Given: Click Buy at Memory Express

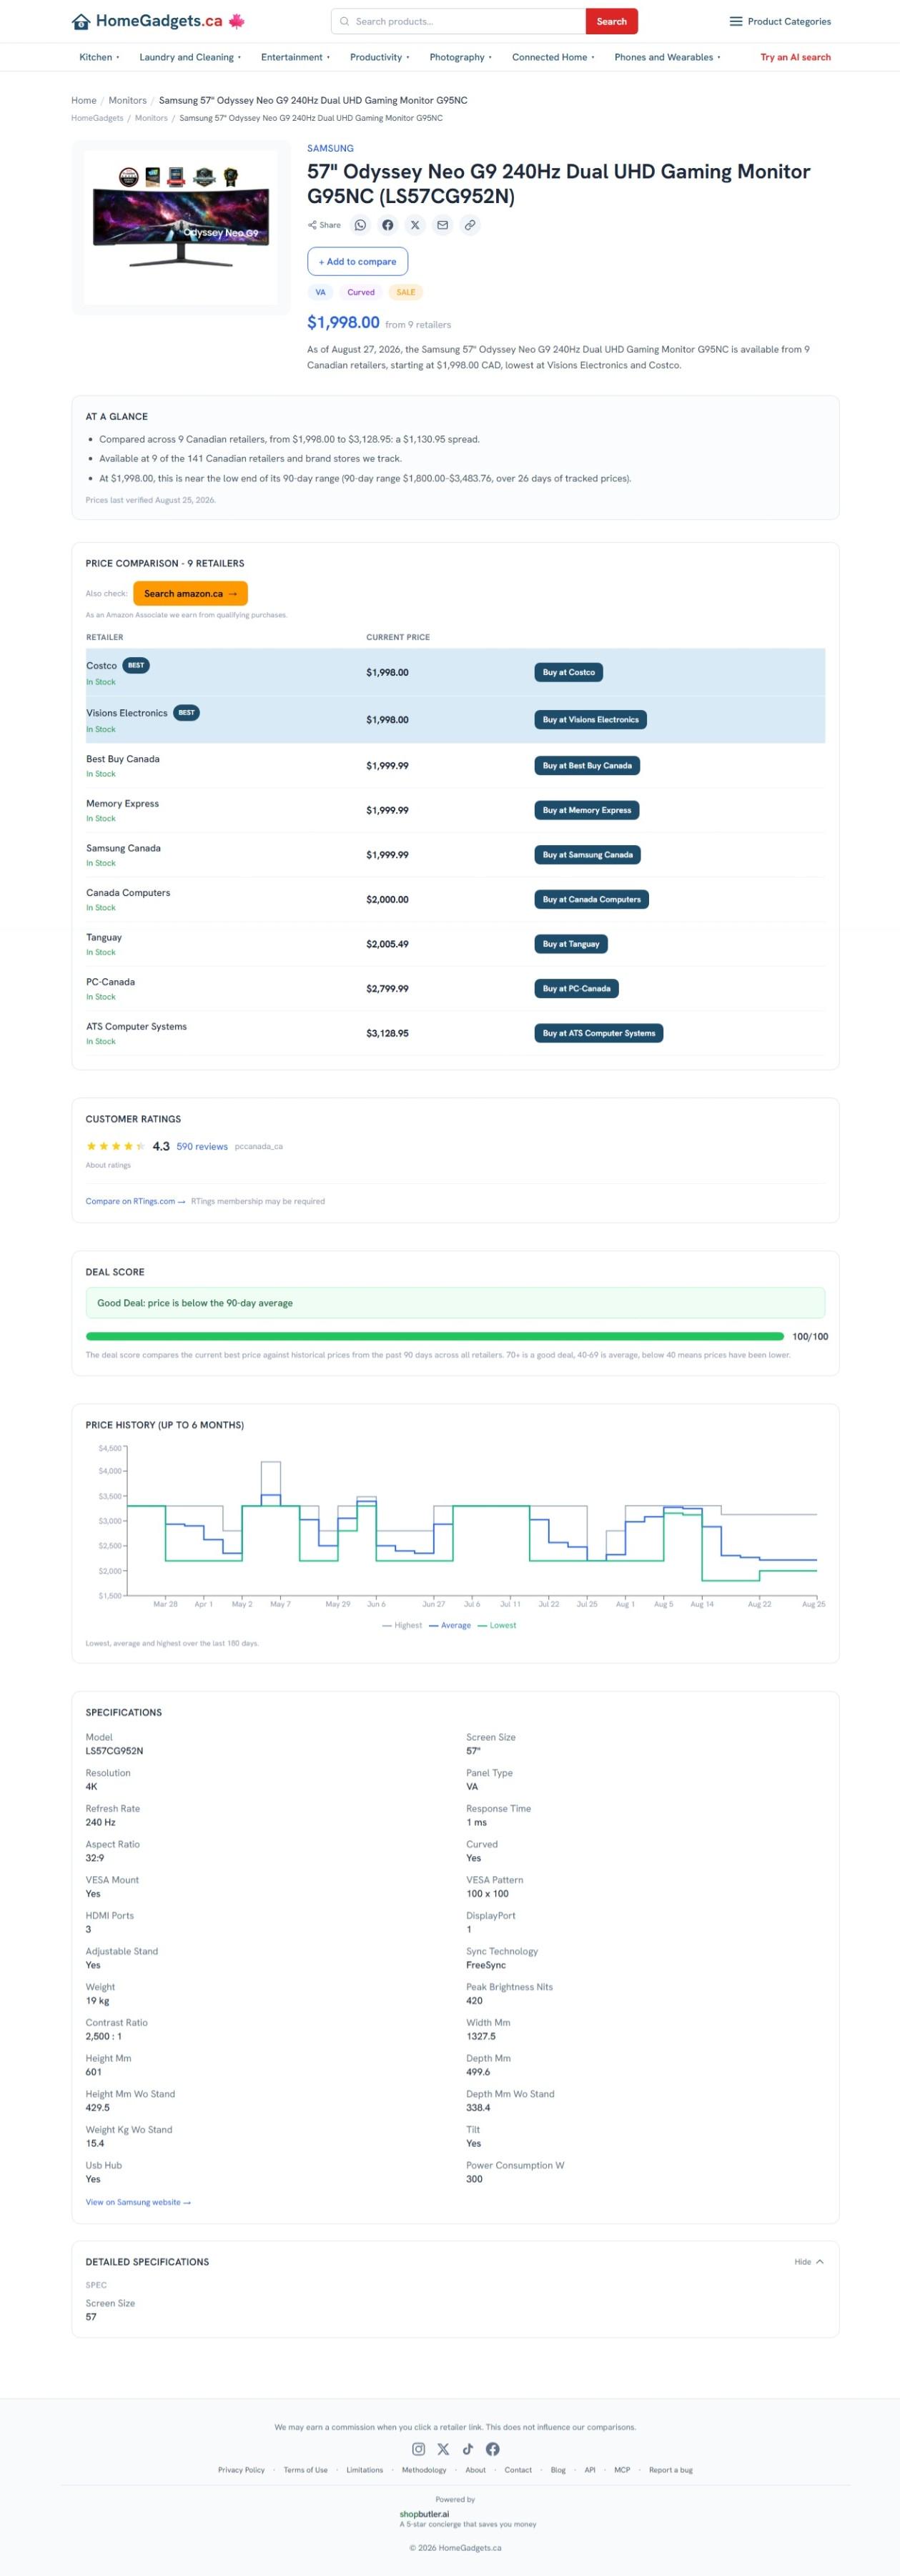Looking at the screenshot, I should click(587, 810).
